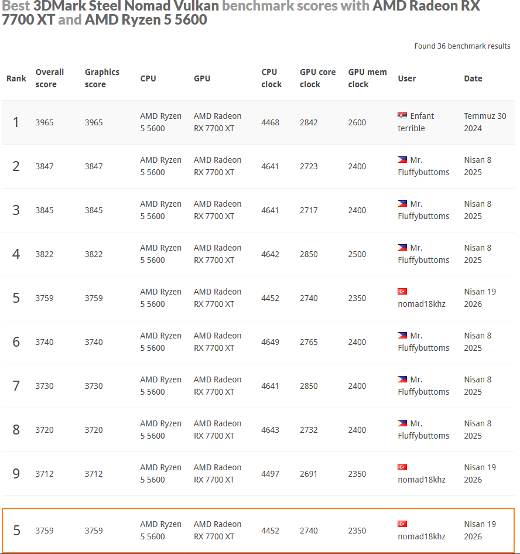Open nomad18khz user link in rank 9 row
520x554 pixels.
pos(422,480)
